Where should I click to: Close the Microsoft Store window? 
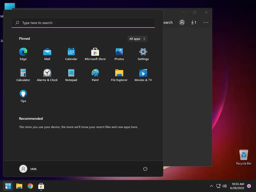(206, 12)
